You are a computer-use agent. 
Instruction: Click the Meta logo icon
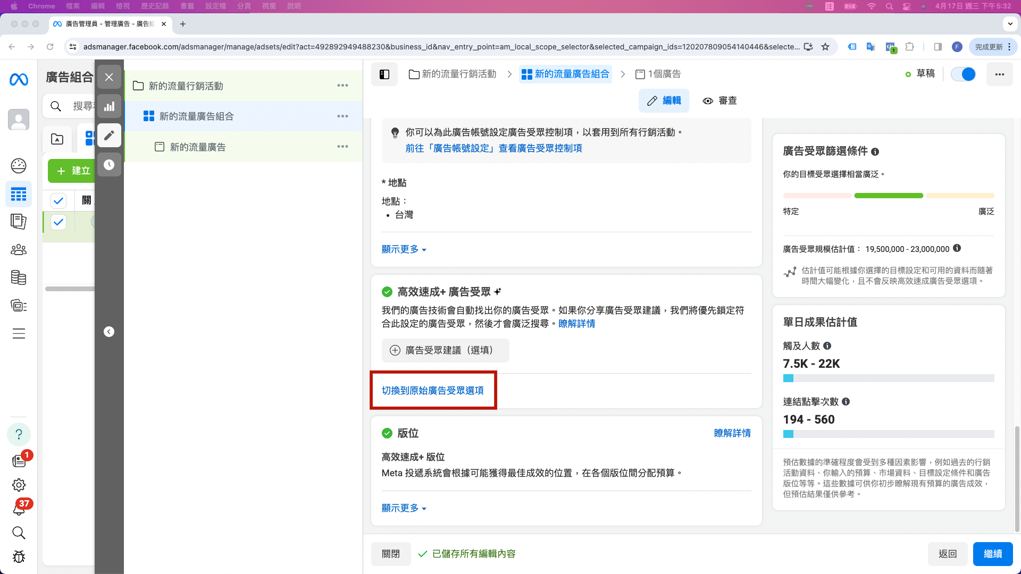(19, 79)
